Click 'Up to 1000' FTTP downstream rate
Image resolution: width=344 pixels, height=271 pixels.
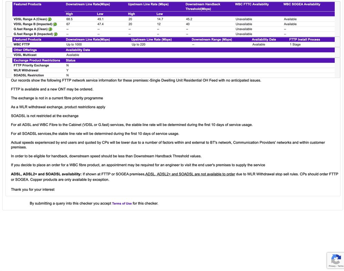pos(74,44)
